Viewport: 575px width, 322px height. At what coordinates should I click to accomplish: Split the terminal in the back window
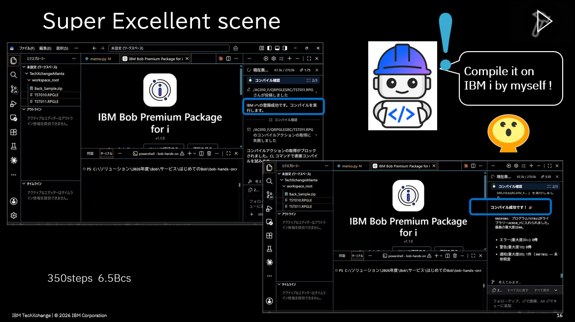coord(201,153)
